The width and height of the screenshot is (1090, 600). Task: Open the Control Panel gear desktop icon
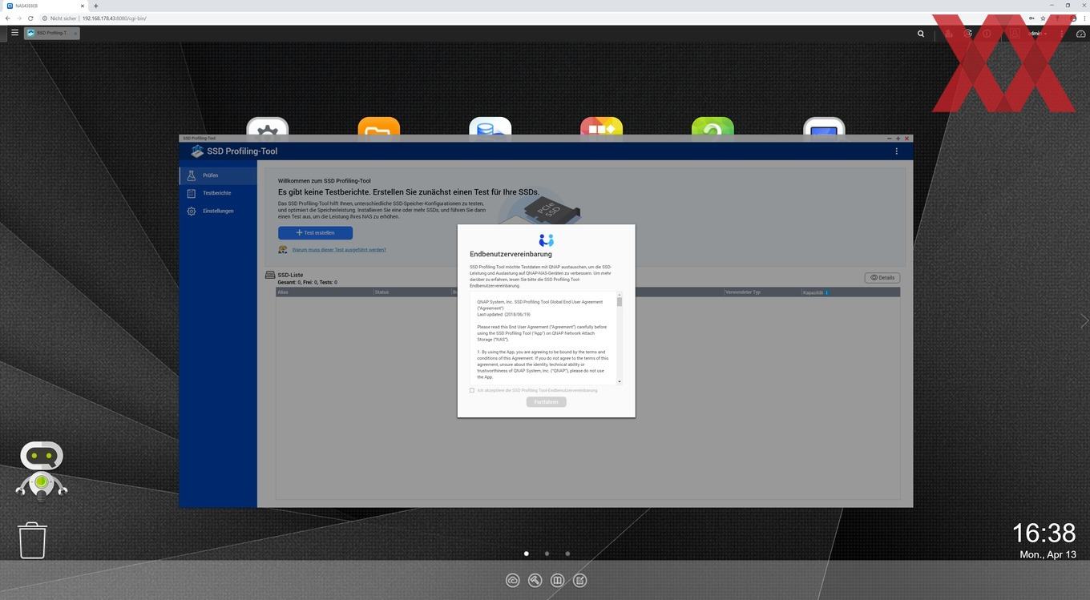268,128
